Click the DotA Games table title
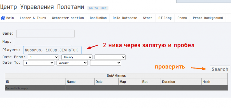The image size is (231, 108). click(116, 76)
